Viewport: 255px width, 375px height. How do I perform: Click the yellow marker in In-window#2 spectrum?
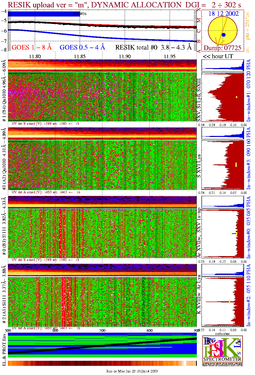click(x=229, y=302)
